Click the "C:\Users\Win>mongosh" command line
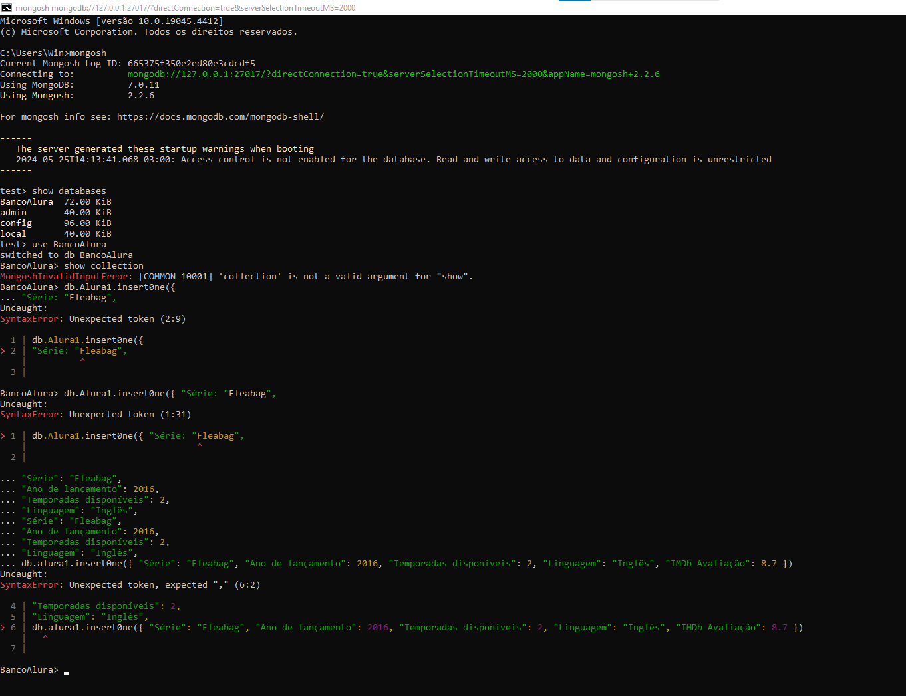This screenshot has height=696, width=906. pyautogui.click(x=53, y=53)
